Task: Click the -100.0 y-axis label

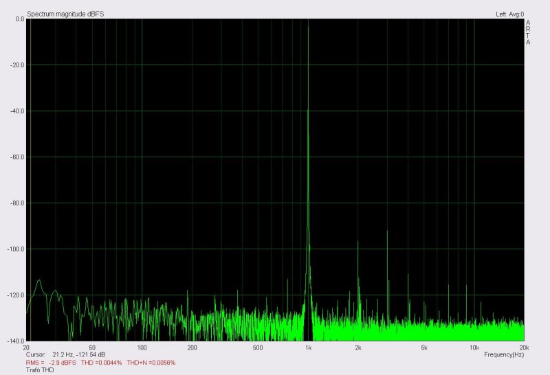Action: (x=16, y=249)
